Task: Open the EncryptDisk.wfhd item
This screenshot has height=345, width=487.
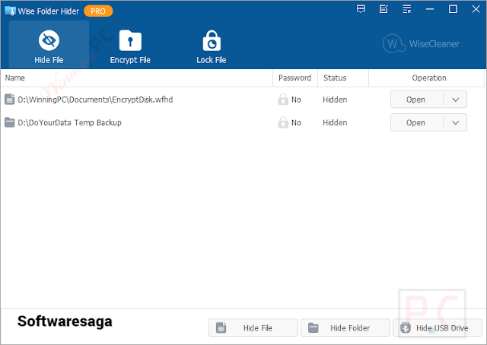Action: [x=416, y=100]
